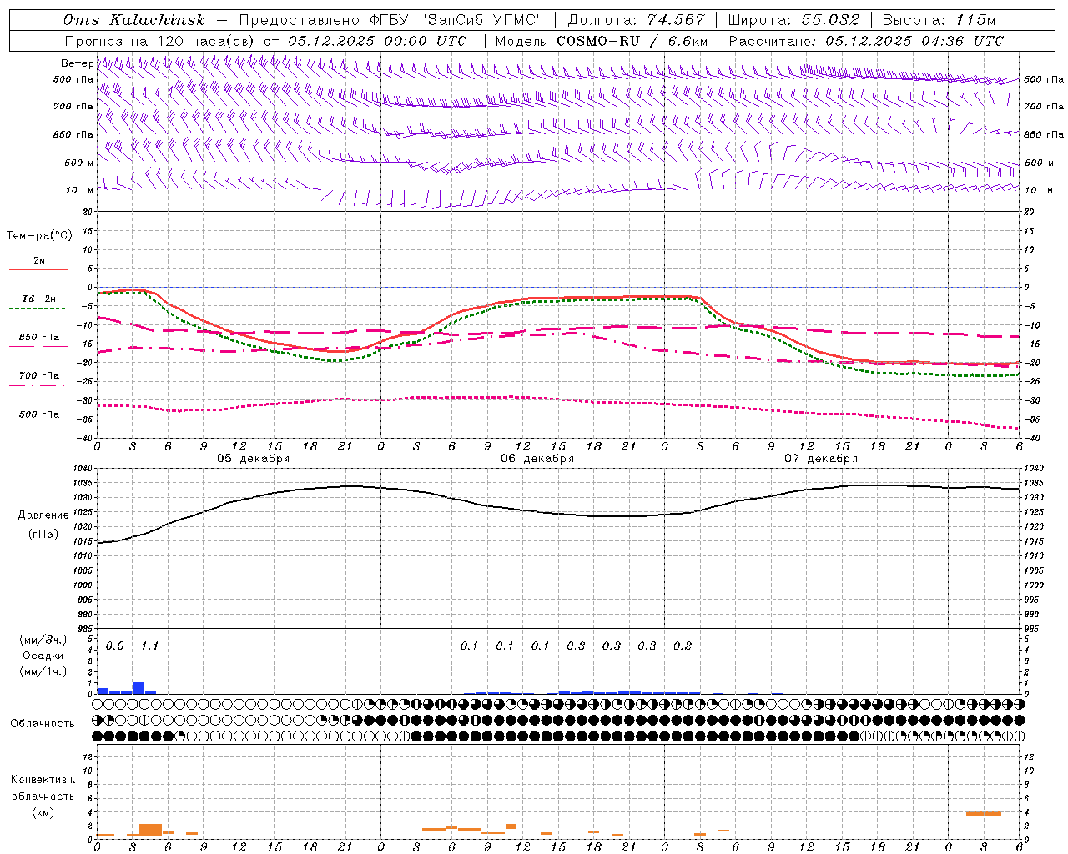Select the longitude "Долгота: 74.567"

coord(637,21)
